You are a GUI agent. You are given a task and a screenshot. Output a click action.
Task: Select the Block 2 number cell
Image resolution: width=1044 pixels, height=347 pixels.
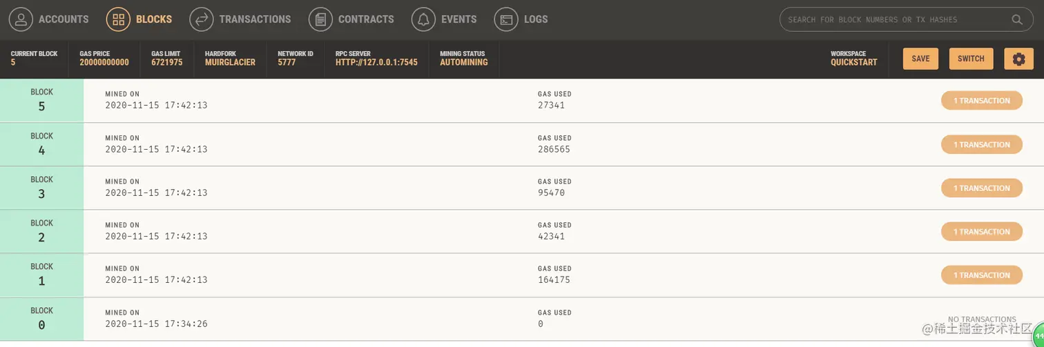pos(41,231)
